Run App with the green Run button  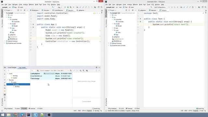65,7
